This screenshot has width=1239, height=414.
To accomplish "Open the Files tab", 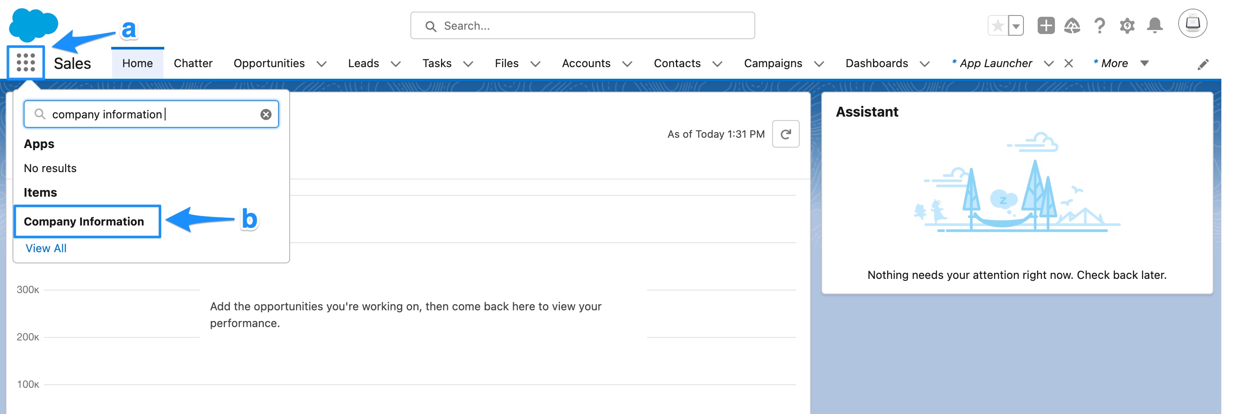I will [507, 63].
